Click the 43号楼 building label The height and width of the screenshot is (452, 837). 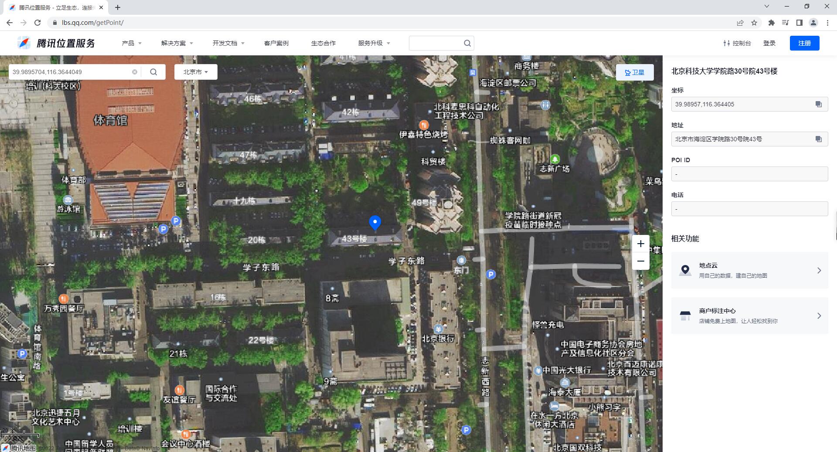(354, 239)
